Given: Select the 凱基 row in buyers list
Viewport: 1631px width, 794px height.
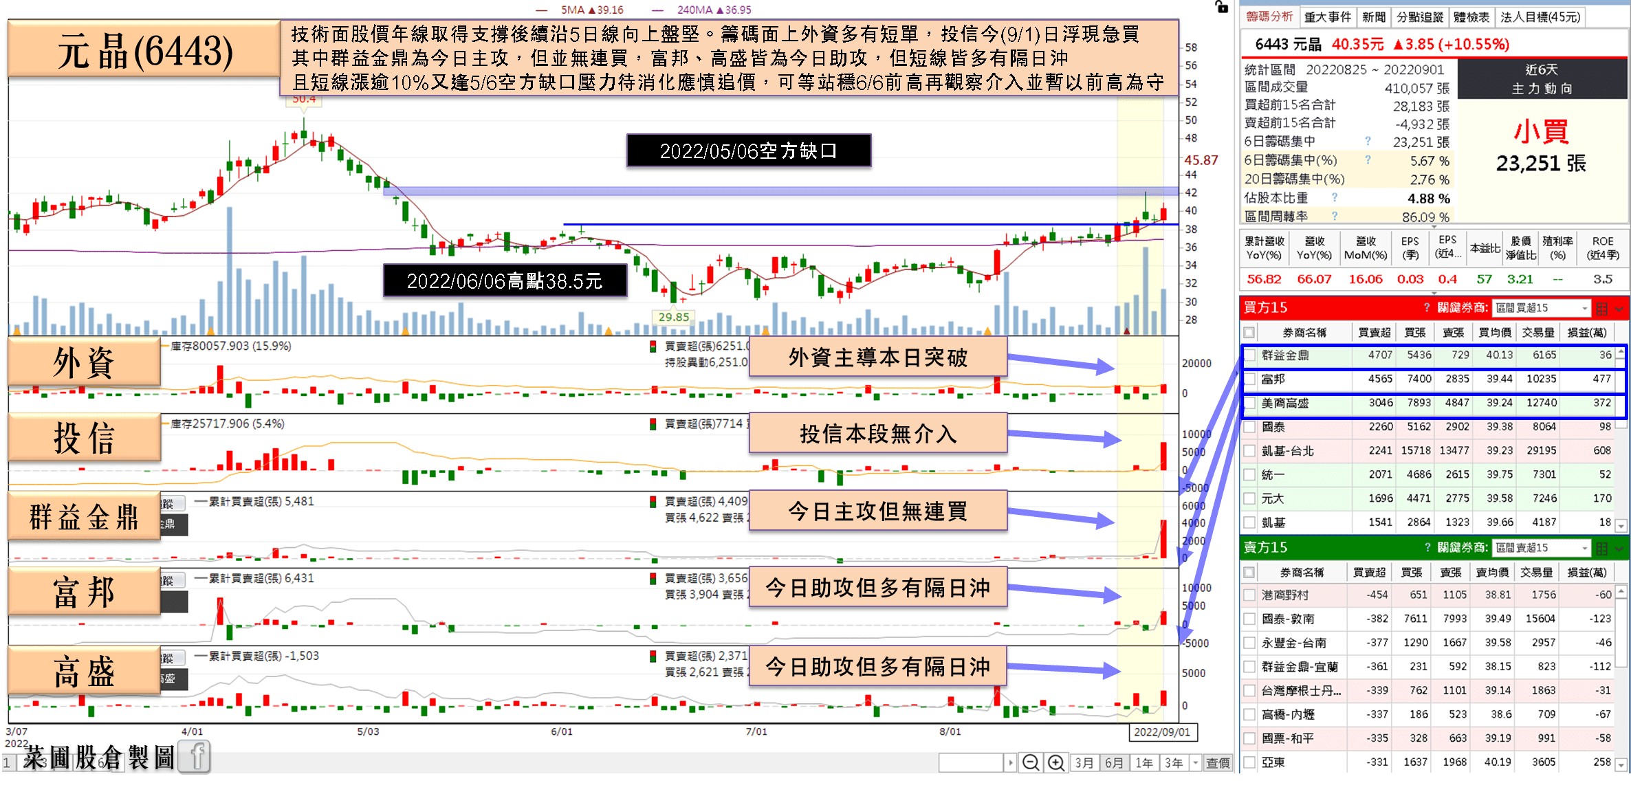Looking at the screenshot, I should point(1427,522).
